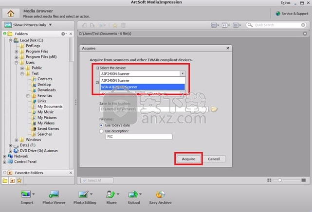Collapse the Users folder
The width and height of the screenshot is (312, 212).
[17, 63]
